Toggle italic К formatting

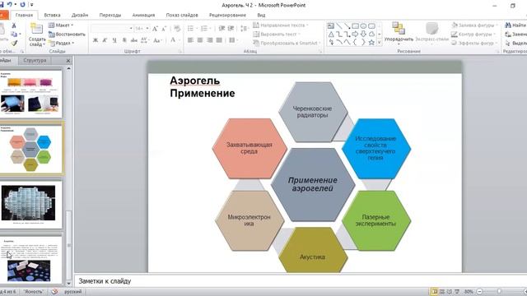(105, 40)
